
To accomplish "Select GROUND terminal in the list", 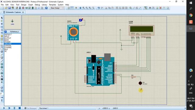I will click(12, 44).
